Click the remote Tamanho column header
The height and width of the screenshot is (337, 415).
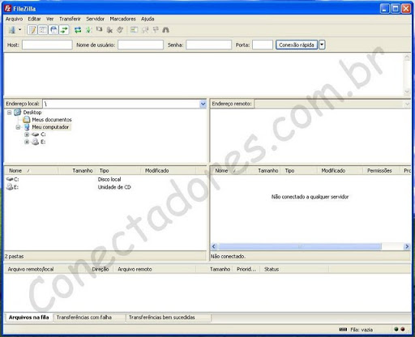263,171
